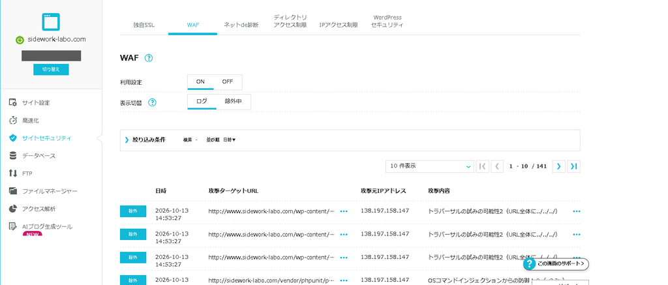Open the IPアクセス制限 tab
Viewport: 668px width, 285px height.
pos(339,25)
